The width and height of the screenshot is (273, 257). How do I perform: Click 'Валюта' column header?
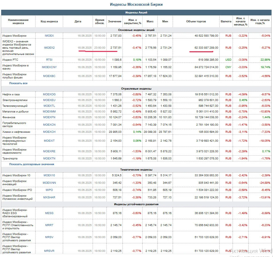coord(226,21)
